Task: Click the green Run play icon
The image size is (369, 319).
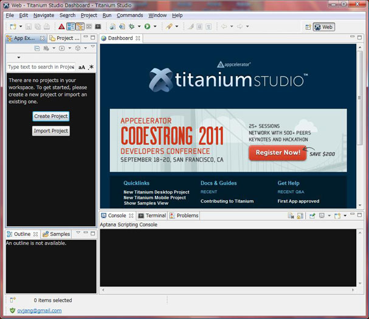Action: pos(147,27)
